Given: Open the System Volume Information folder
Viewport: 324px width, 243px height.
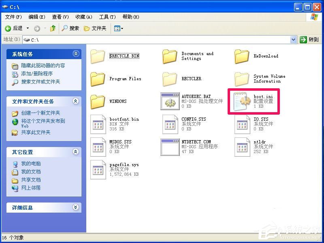Looking at the screenshot, I should pyautogui.click(x=242, y=79).
